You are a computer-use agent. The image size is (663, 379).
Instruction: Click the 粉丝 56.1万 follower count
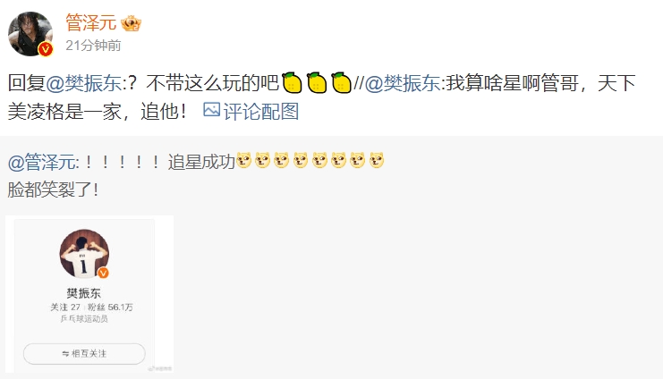(110, 307)
